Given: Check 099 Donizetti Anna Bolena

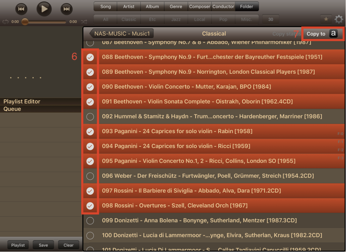Looking at the screenshot, I should point(90,221).
